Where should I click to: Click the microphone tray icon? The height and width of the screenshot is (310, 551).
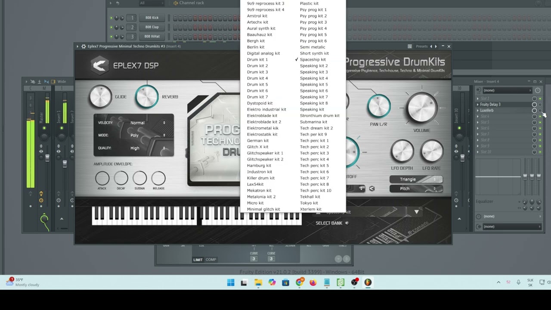click(518, 282)
